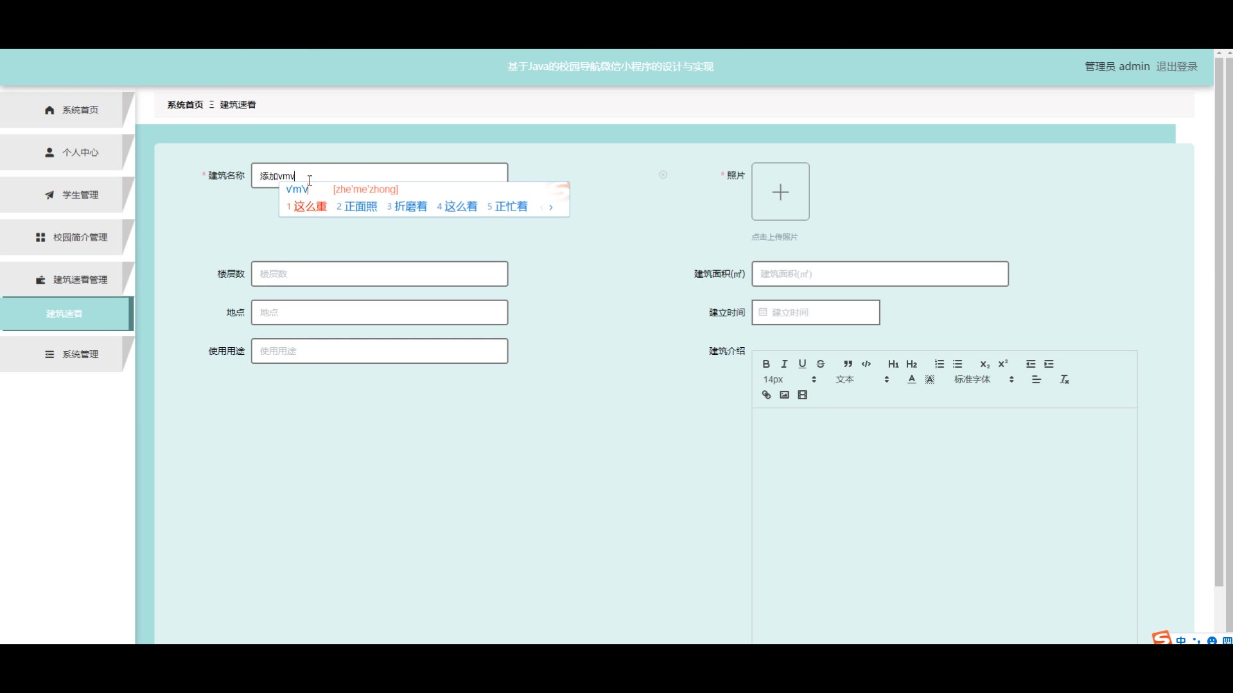
Task: Open 学生管理 in the sidebar menu
Action: point(72,195)
